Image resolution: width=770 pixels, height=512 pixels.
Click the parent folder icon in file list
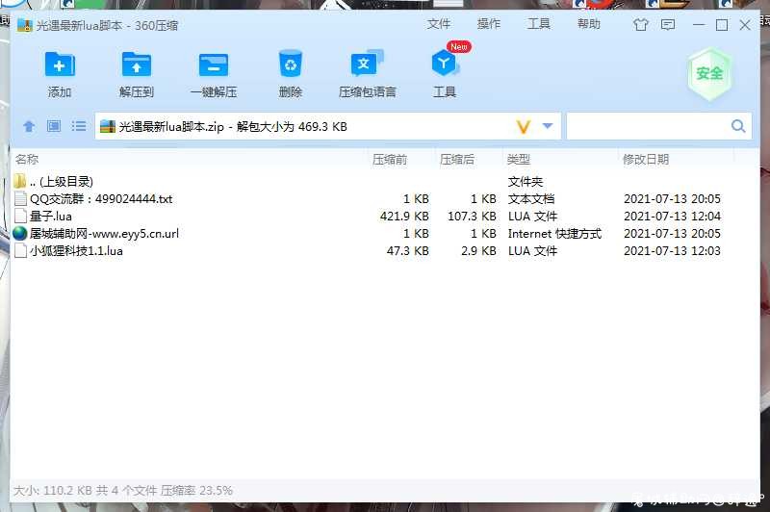pyautogui.click(x=19, y=181)
